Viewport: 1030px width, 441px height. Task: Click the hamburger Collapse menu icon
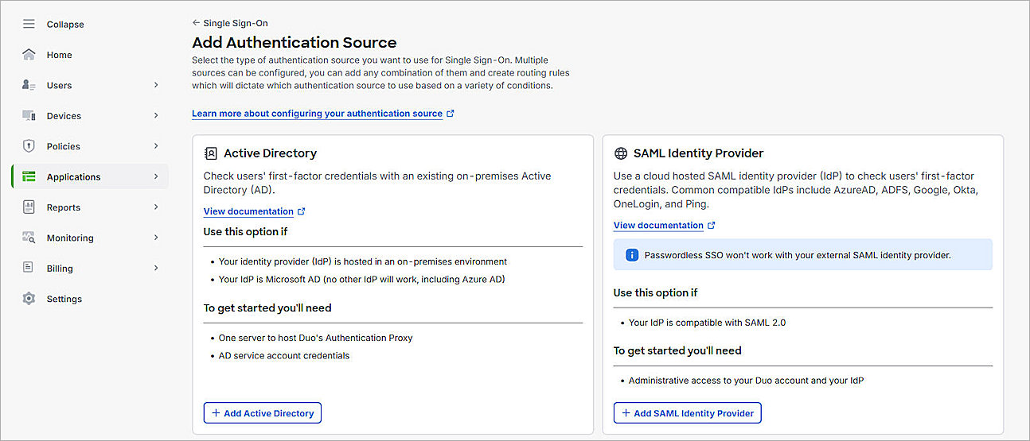coord(29,25)
